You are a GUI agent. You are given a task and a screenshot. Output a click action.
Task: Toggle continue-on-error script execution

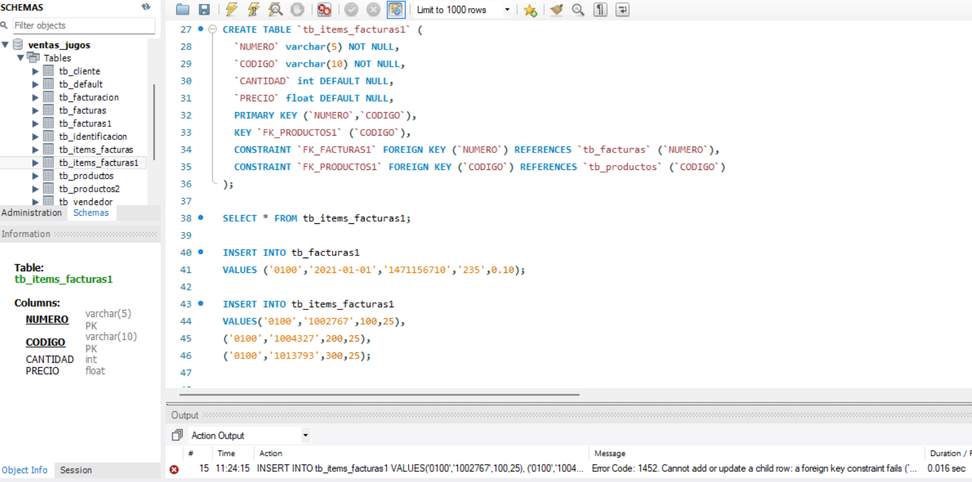(x=324, y=9)
